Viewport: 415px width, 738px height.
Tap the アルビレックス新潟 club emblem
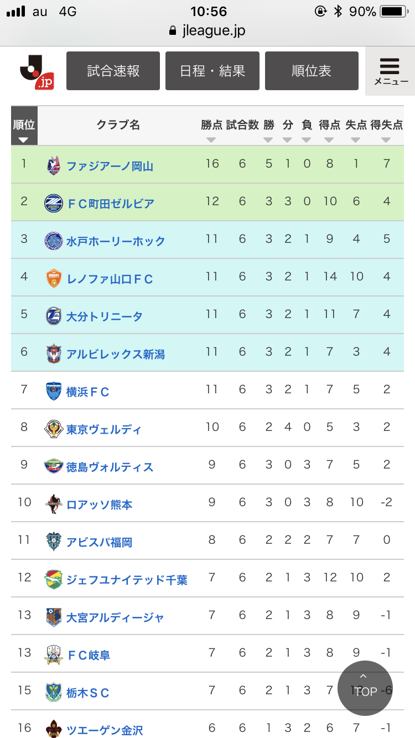pyautogui.click(x=54, y=354)
